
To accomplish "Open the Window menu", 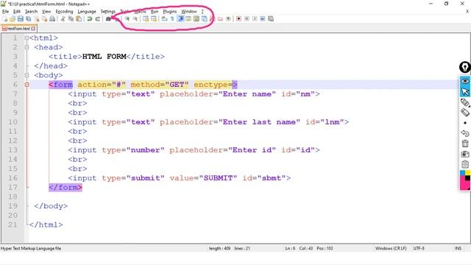I will tap(189, 12).
